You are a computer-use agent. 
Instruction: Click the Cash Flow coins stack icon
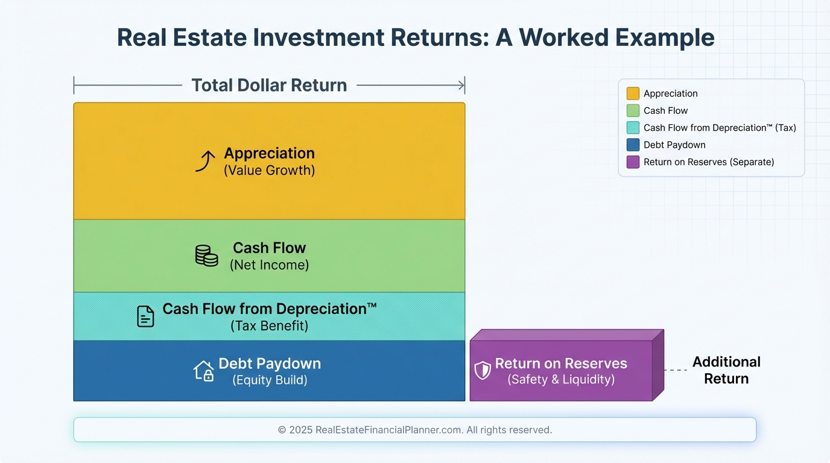pos(206,256)
